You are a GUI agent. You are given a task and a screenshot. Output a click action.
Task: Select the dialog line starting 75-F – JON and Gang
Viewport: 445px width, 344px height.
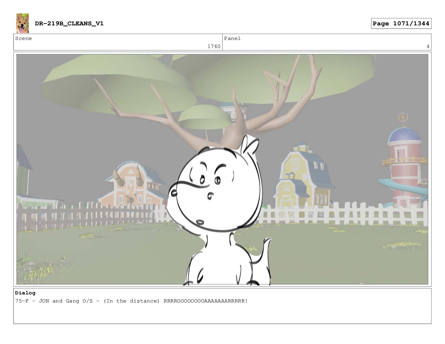[131, 301]
